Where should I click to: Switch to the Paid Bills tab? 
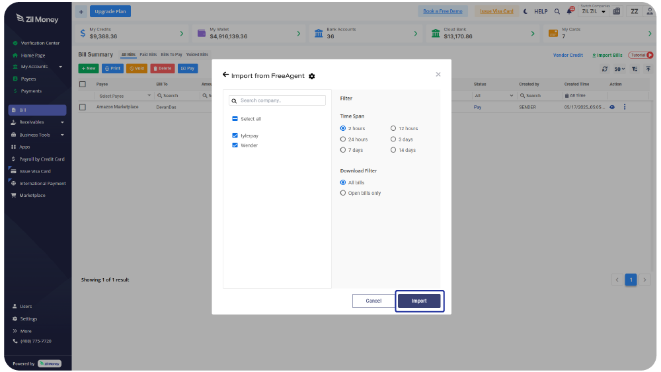[x=148, y=55]
